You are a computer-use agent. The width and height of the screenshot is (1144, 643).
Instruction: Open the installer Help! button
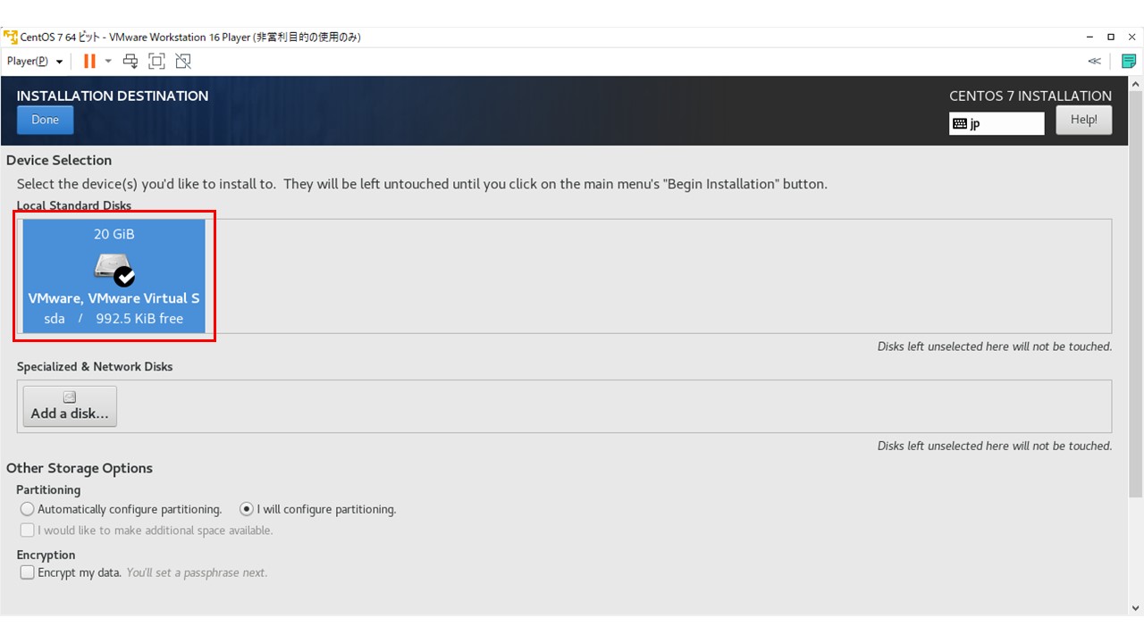pyautogui.click(x=1083, y=120)
